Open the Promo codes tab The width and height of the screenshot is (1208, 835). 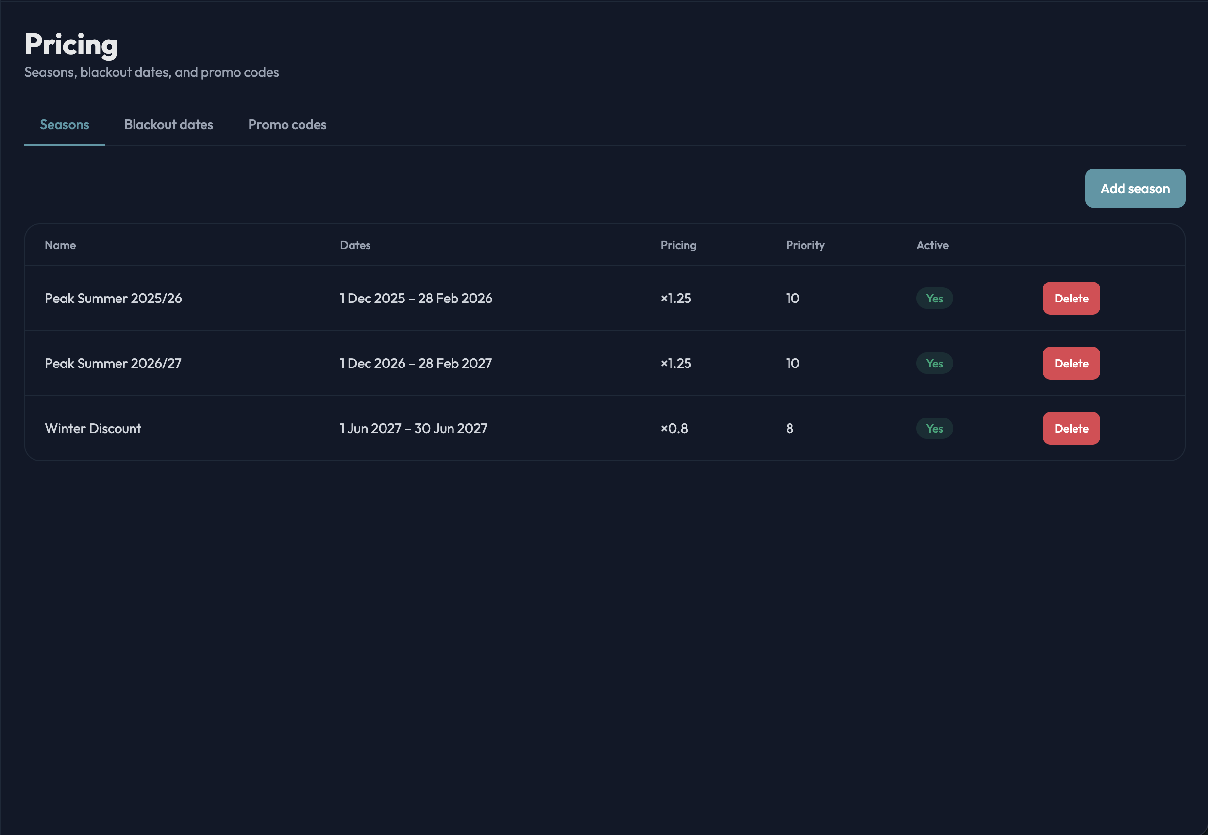point(287,124)
